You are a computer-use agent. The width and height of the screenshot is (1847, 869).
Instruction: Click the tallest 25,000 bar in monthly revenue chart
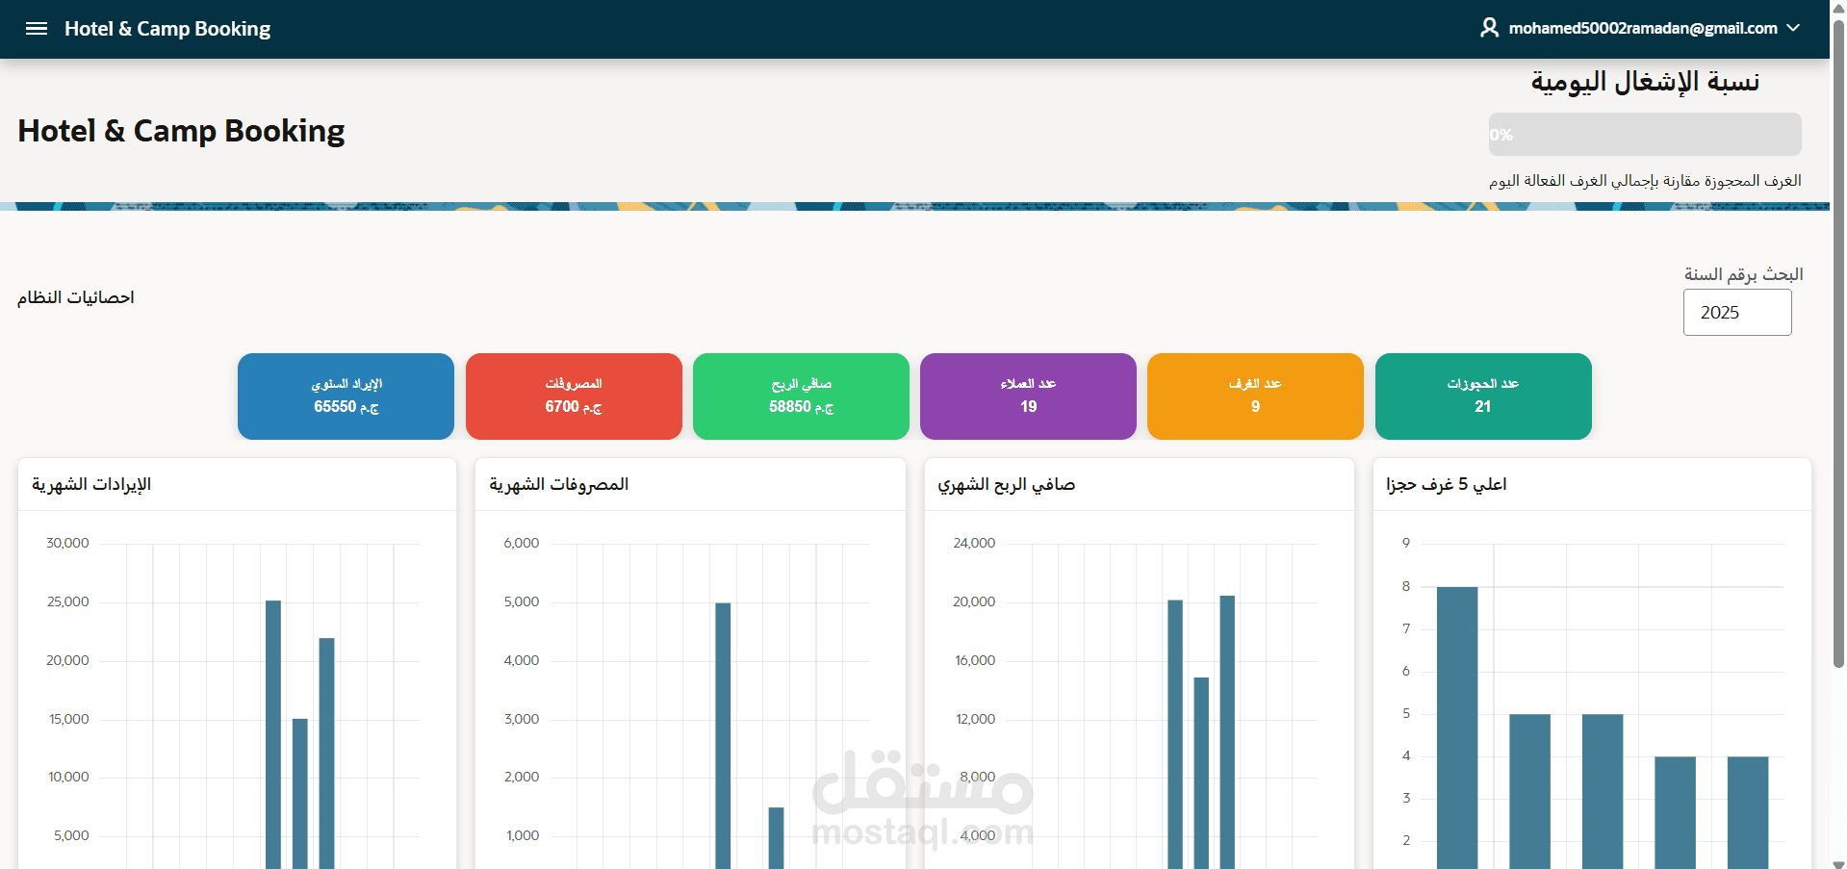[x=273, y=734]
